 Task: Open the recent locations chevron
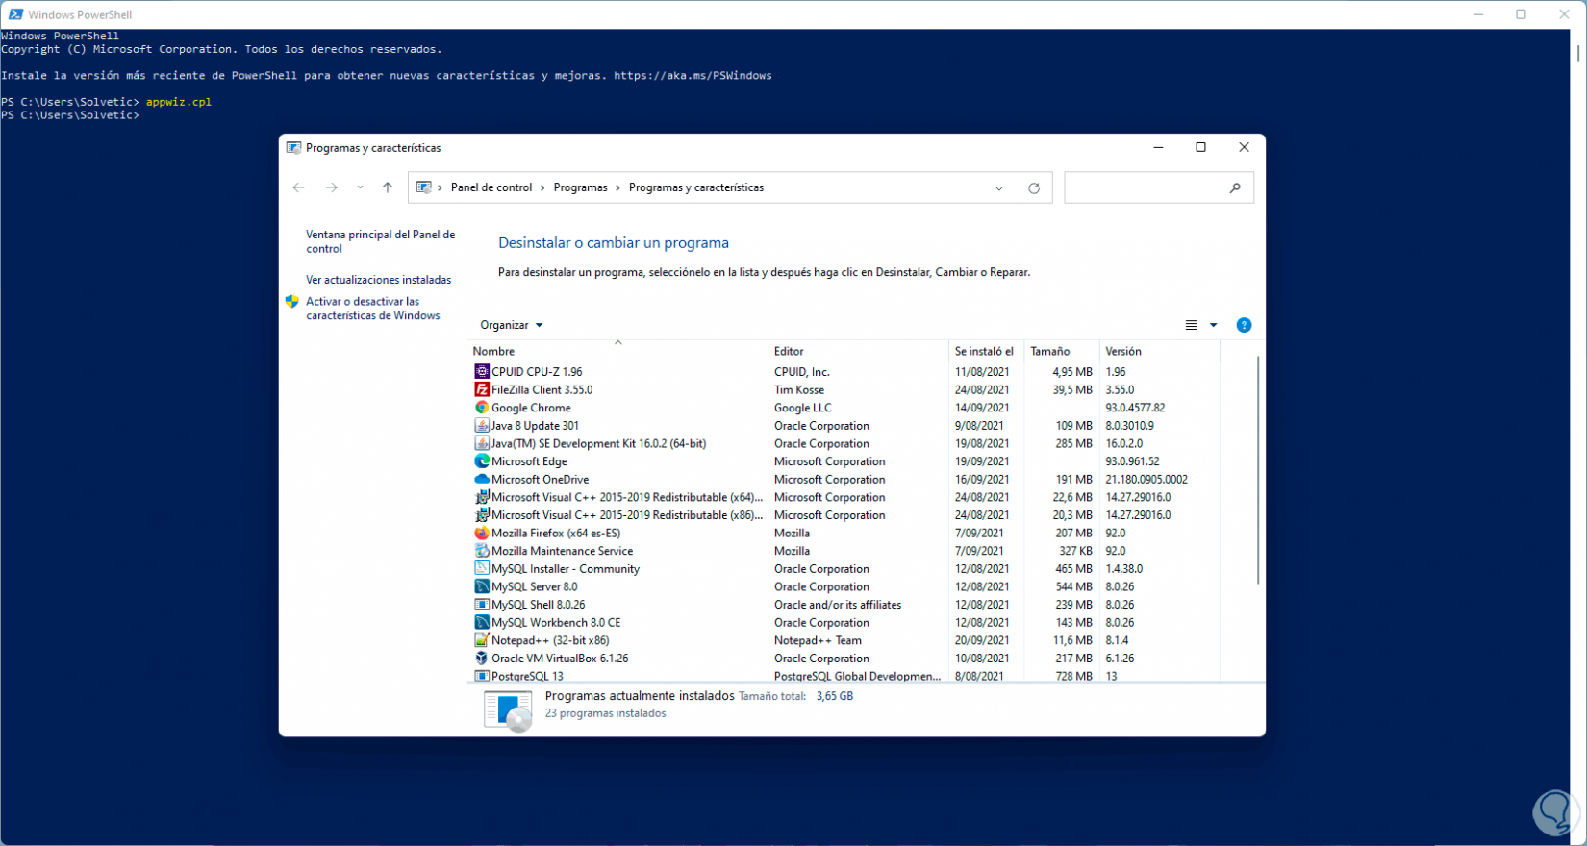point(360,187)
